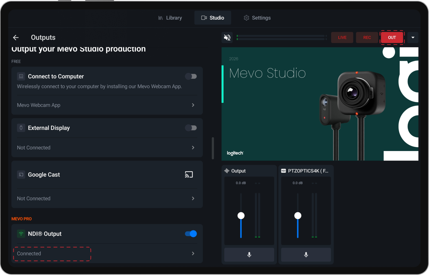The width and height of the screenshot is (429, 275).
Task: Enable the External Display toggle
Action: 191,128
